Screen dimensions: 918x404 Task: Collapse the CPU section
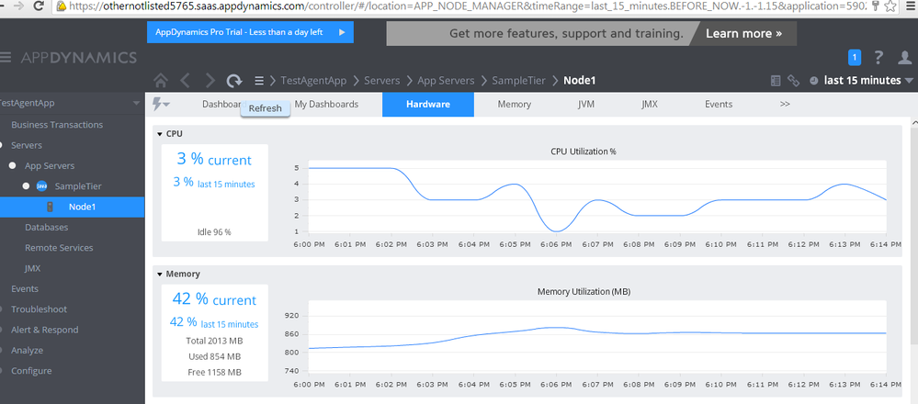click(160, 134)
